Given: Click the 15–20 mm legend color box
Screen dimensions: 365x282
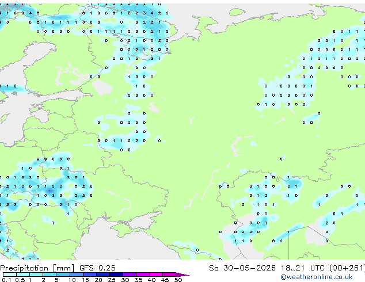Looking at the screenshot, I should coord(90,275).
